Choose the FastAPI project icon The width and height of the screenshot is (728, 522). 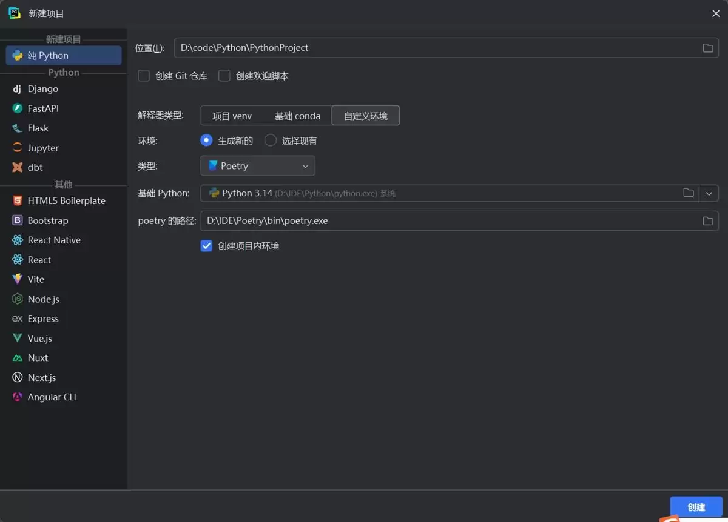[17, 108]
